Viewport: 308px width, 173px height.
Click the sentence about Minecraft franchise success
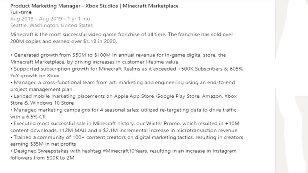pos(122,35)
